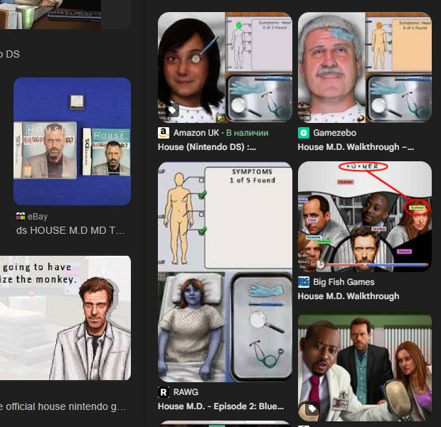The height and width of the screenshot is (427, 441).
Task: Click the price tag icon on doctors image
Action: [x=312, y=409]
